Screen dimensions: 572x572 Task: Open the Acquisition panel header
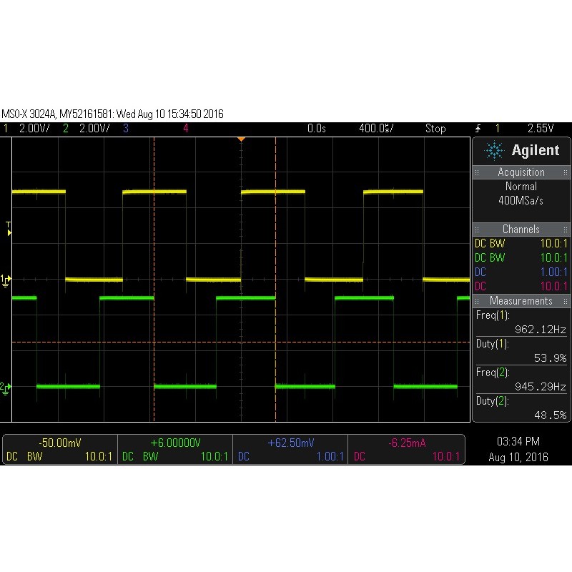(521, 172)
